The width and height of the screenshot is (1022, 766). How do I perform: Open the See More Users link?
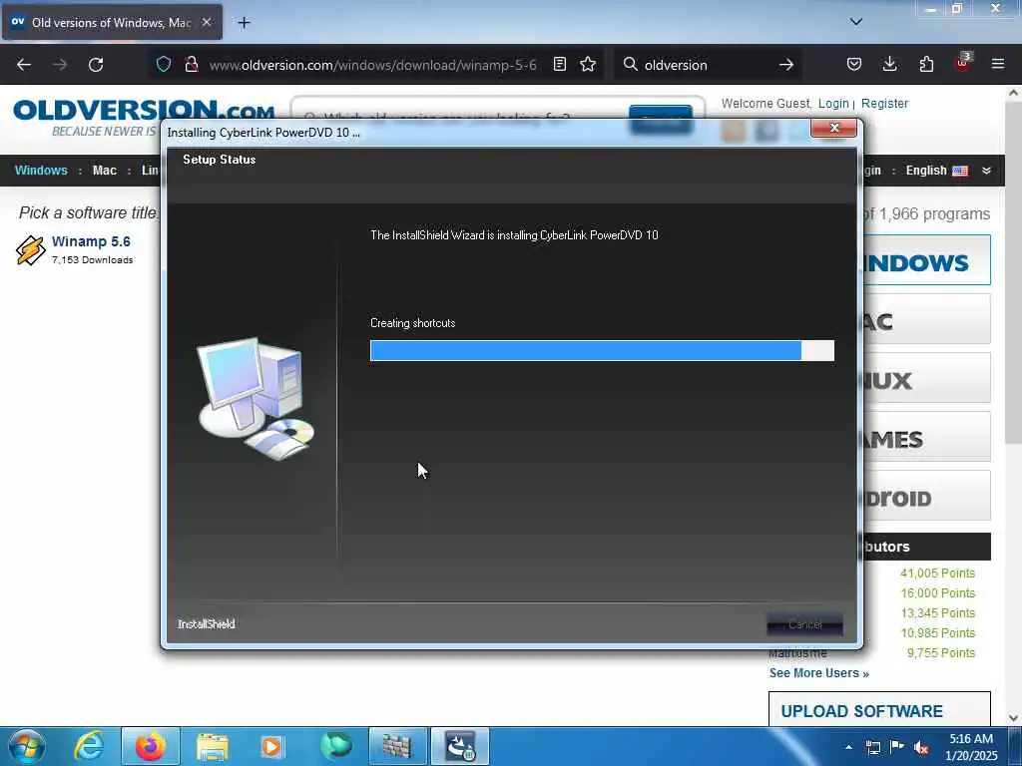point(818,673)
